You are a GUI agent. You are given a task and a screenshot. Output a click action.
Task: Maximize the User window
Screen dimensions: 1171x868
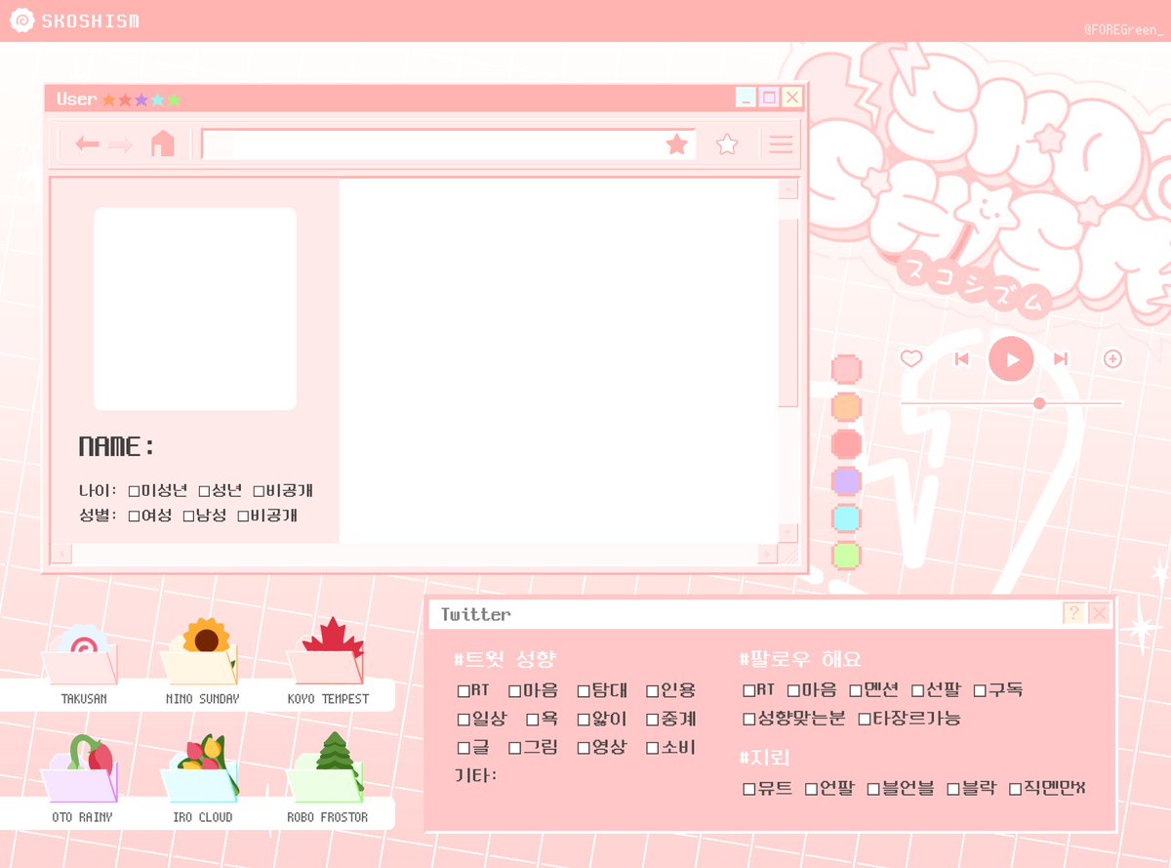(x=769, y=98)
